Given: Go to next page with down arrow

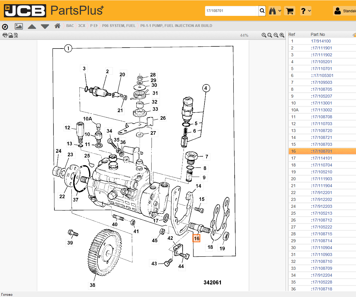Looking at the screenshot, I should (45, 27).
